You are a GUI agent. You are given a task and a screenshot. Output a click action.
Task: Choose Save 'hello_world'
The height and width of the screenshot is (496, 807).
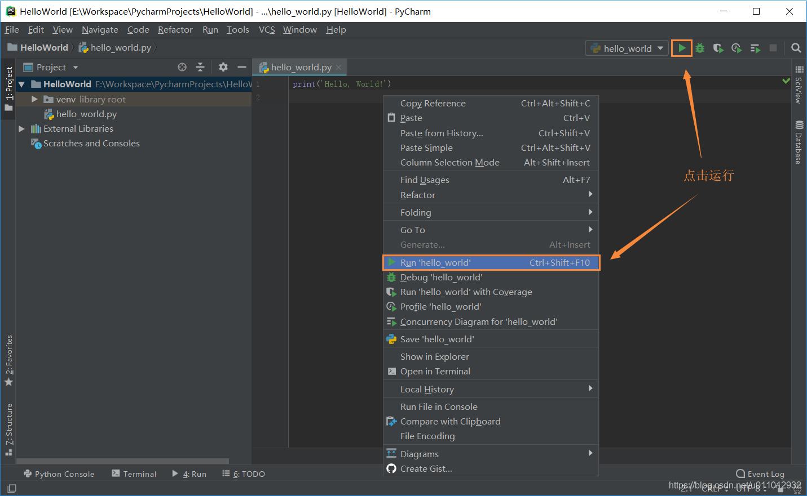coord(491,339)
